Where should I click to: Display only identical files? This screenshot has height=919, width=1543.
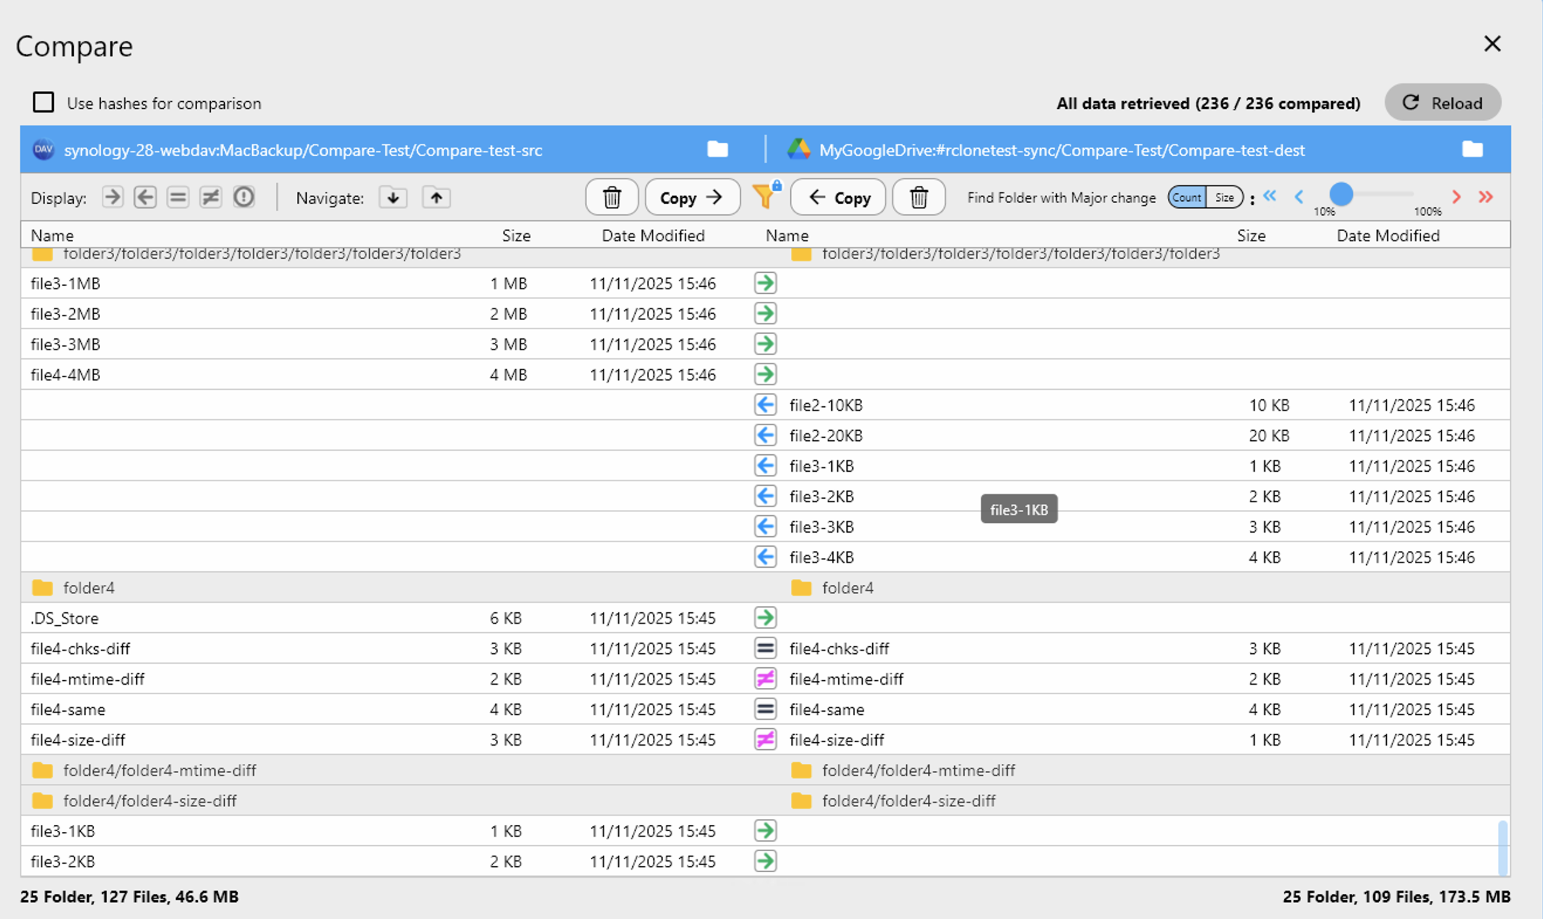(x=178, y=197)
